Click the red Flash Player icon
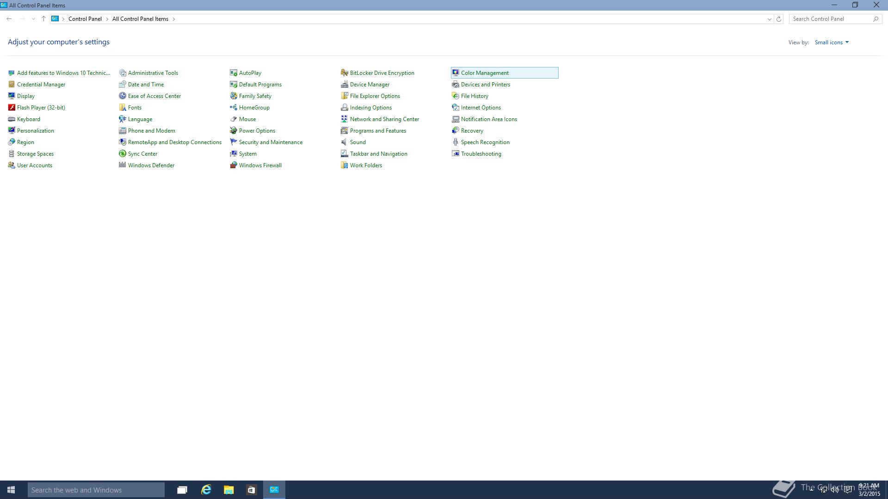This screenshot has width=888, height=499. [x=12, y=108]
